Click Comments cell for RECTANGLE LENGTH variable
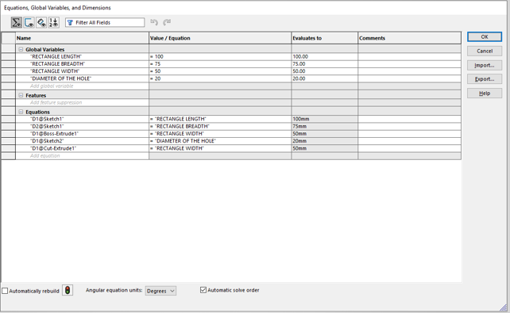The image size is (510, 313). (x=409, y=56)
